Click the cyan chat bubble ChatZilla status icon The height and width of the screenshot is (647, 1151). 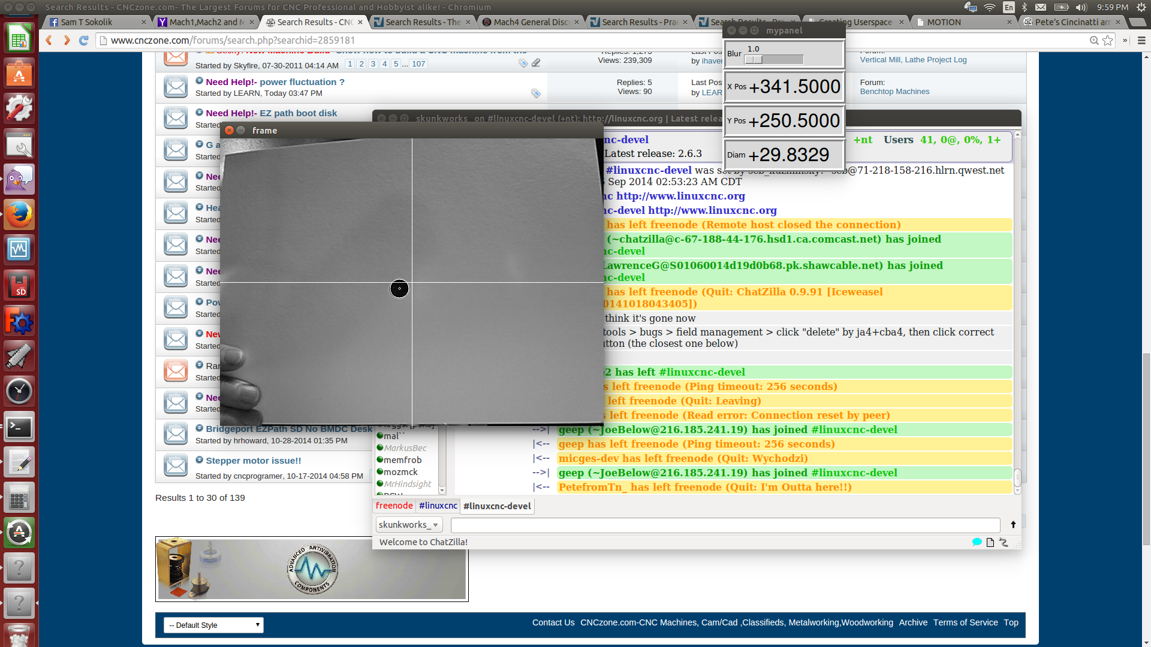click(977, 542)
